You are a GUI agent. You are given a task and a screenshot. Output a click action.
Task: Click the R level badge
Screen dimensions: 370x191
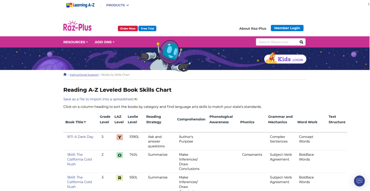[120, 178]
